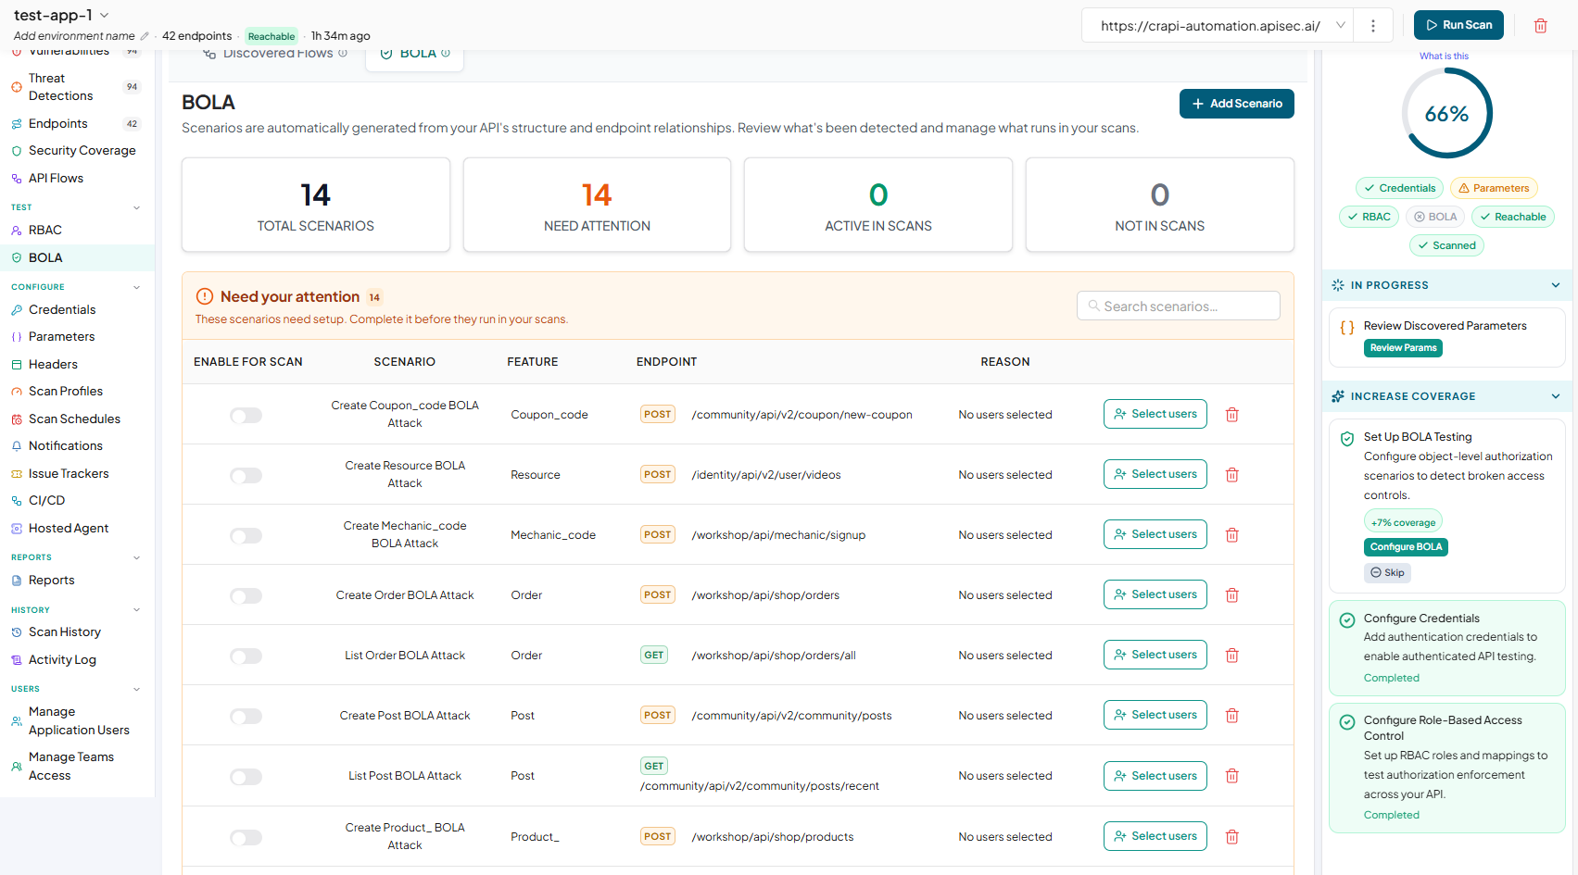Open the three-dot options menu beside URL
The image size is (1578, 875).
click(x=1373, y=26)
